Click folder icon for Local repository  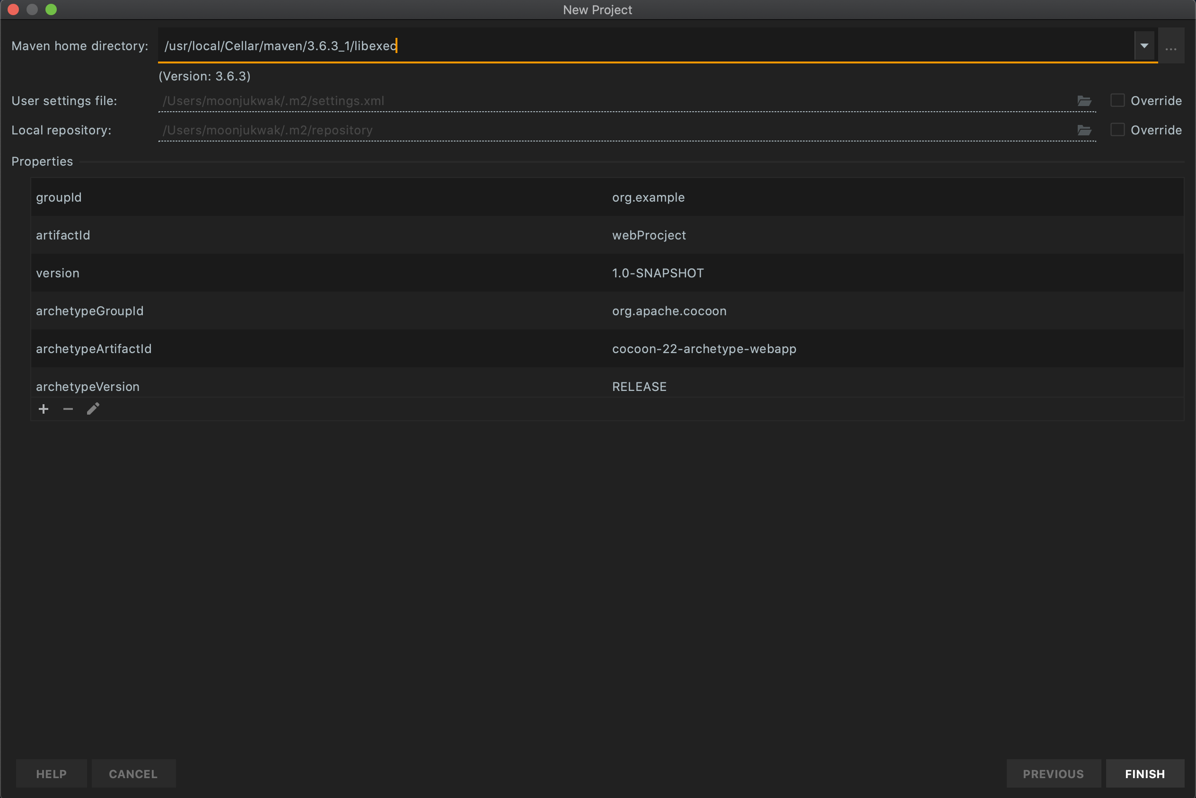click(1084, 130)
